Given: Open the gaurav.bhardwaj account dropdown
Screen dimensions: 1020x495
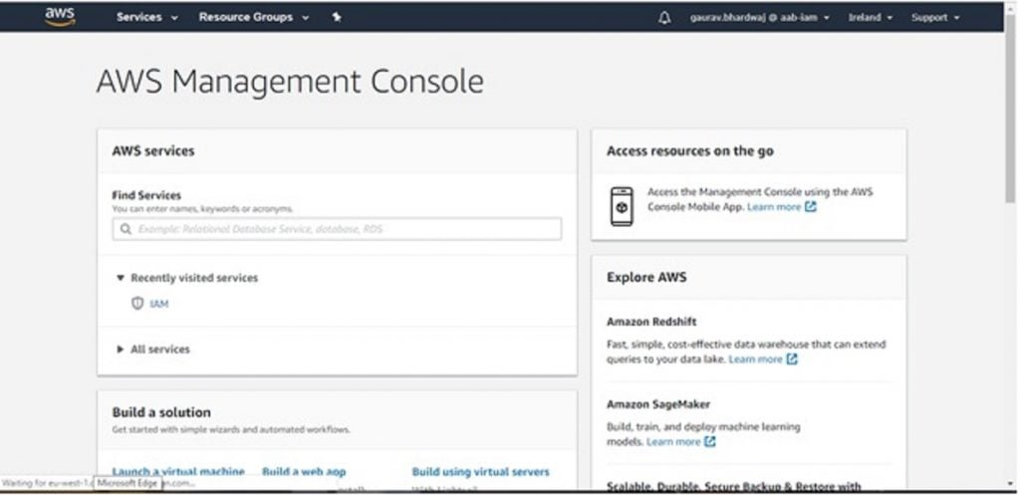Looking at the screenshot, I should pyautogui.click(x=759, y=18).
